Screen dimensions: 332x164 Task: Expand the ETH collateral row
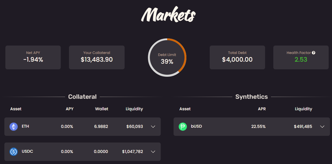point(153,127)
